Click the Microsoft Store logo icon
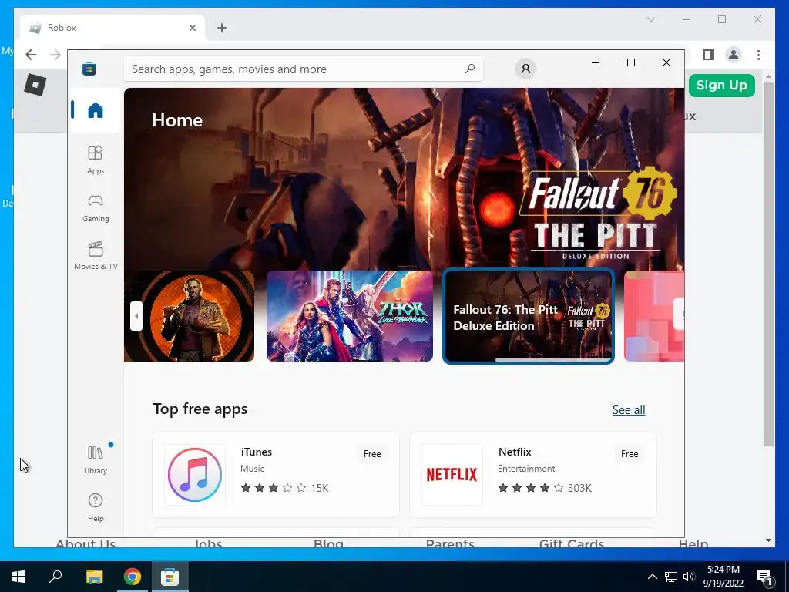 coord(89,69)
